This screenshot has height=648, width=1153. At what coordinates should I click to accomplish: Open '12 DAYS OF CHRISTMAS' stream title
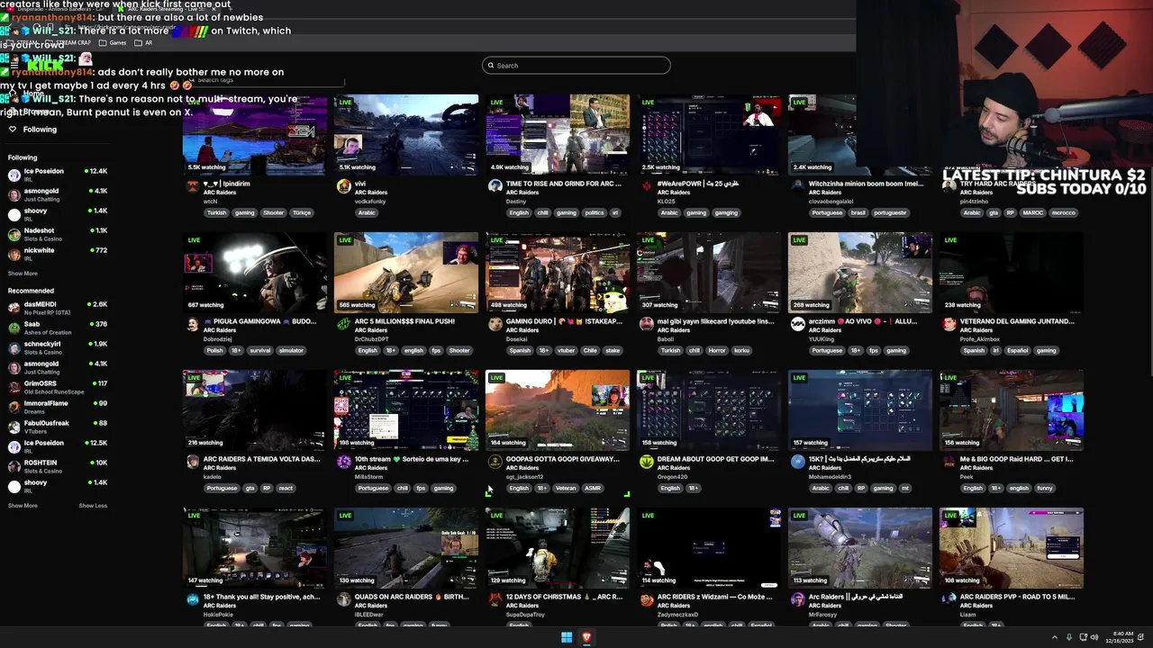point(564,597)
